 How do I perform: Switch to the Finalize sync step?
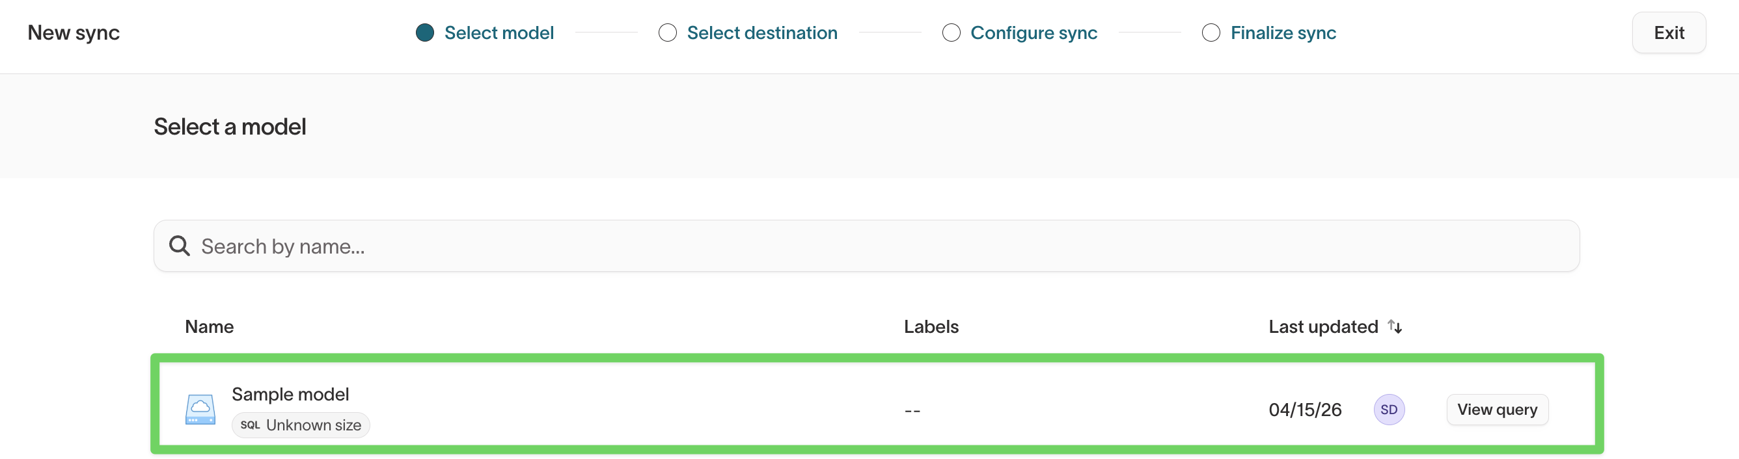point(1283,32)
